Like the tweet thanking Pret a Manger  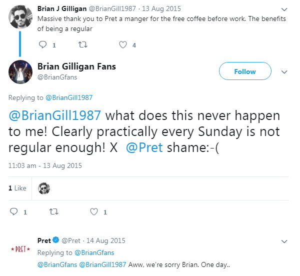pos(122,45)
